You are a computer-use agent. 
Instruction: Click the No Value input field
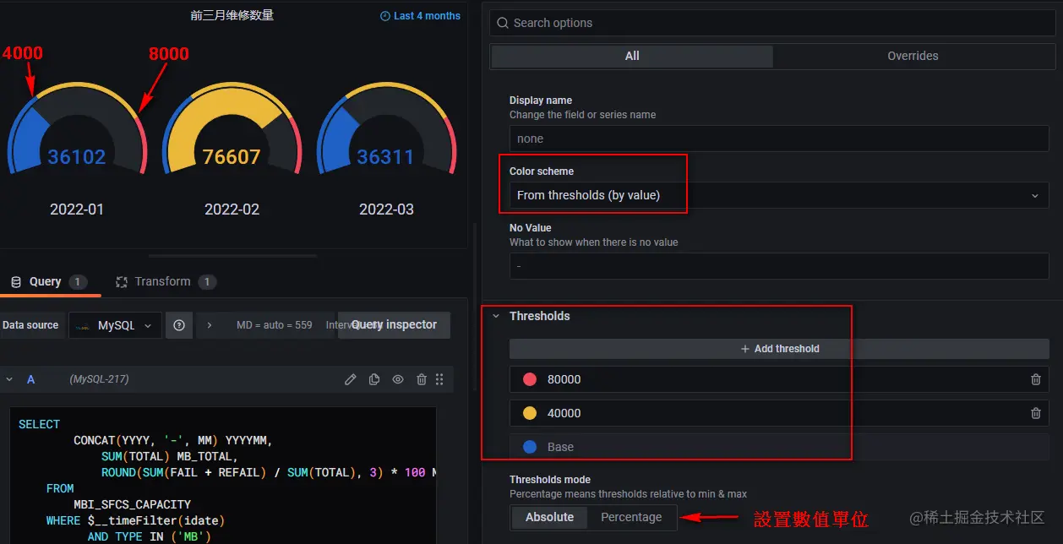[x=779, y=266]
